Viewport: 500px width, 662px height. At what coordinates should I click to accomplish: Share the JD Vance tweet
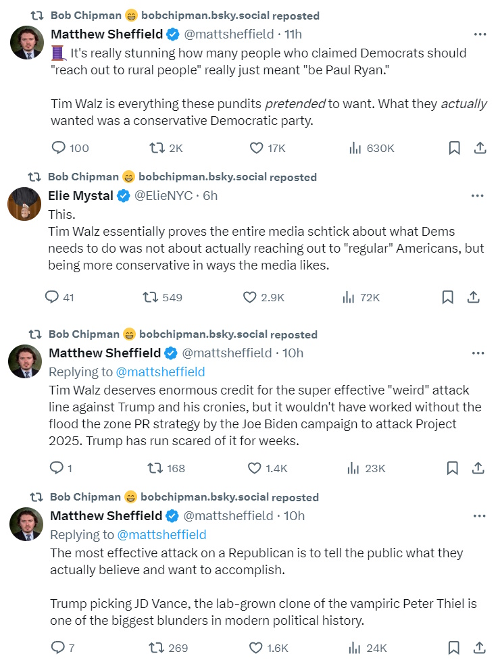tap(479, 648)
